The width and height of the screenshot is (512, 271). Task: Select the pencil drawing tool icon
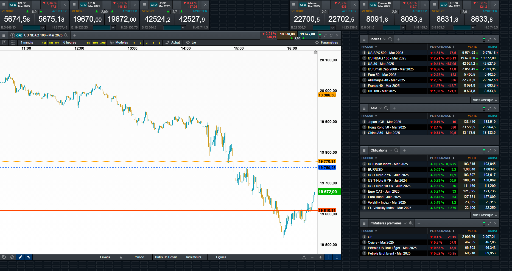click(20, 257)
